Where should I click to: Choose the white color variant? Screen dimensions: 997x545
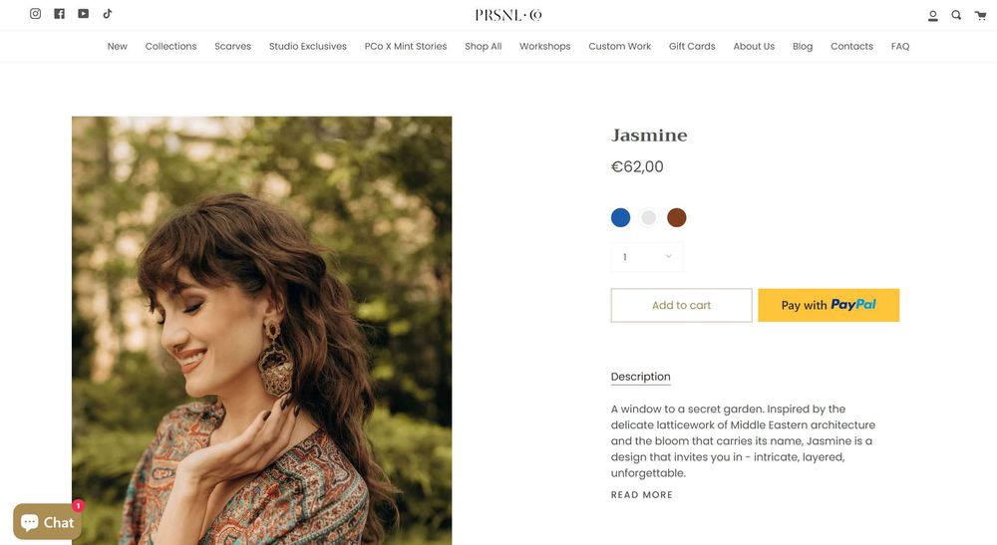649,217
